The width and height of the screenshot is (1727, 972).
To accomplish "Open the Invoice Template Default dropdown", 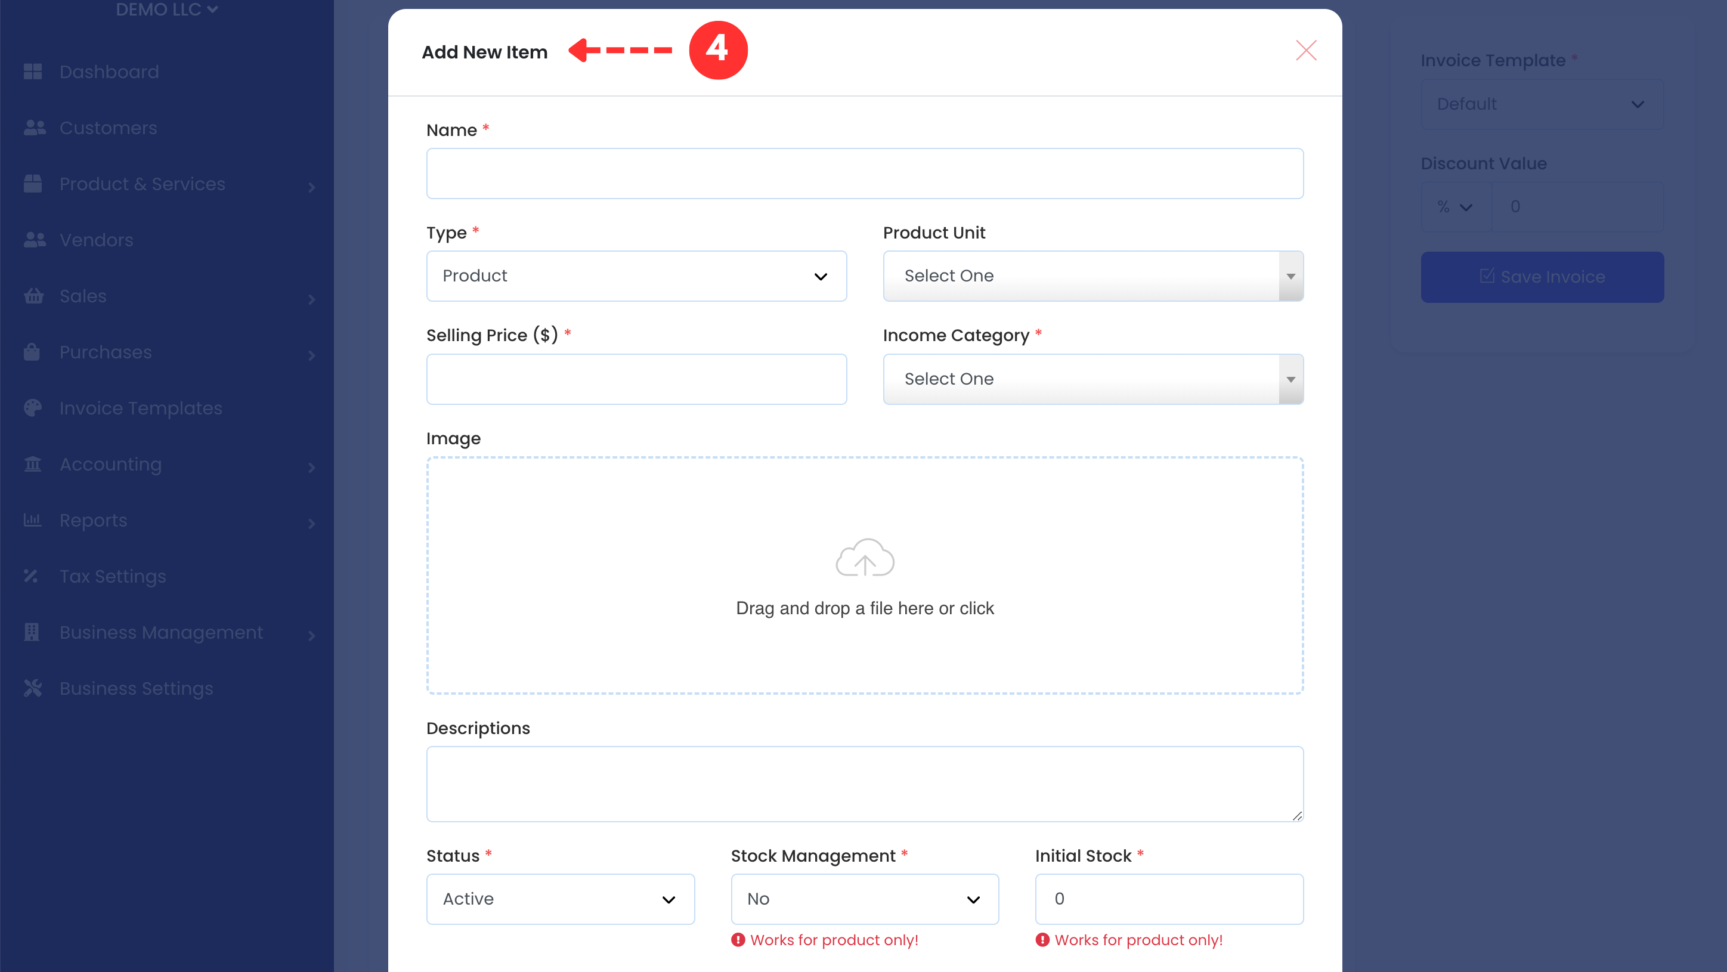I will [x=1542, y=104].
